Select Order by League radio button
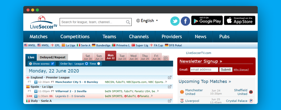The image size is (281, 110). (x=86, y=64)
